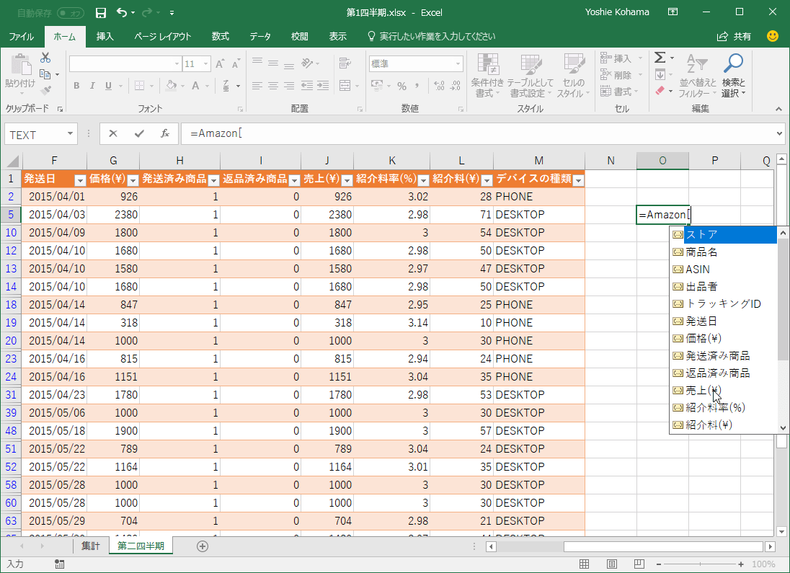Screen dimensions: 790x573
Task: Switch to Page Layout view in status bar
Action: pyautogui.click(x=611, y=564)
